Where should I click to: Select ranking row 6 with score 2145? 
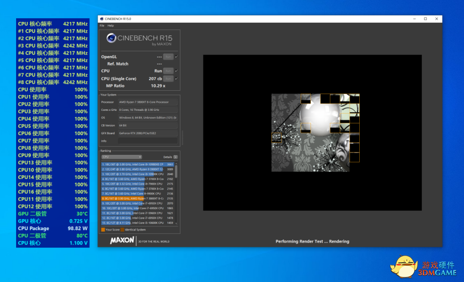[138, 189]
